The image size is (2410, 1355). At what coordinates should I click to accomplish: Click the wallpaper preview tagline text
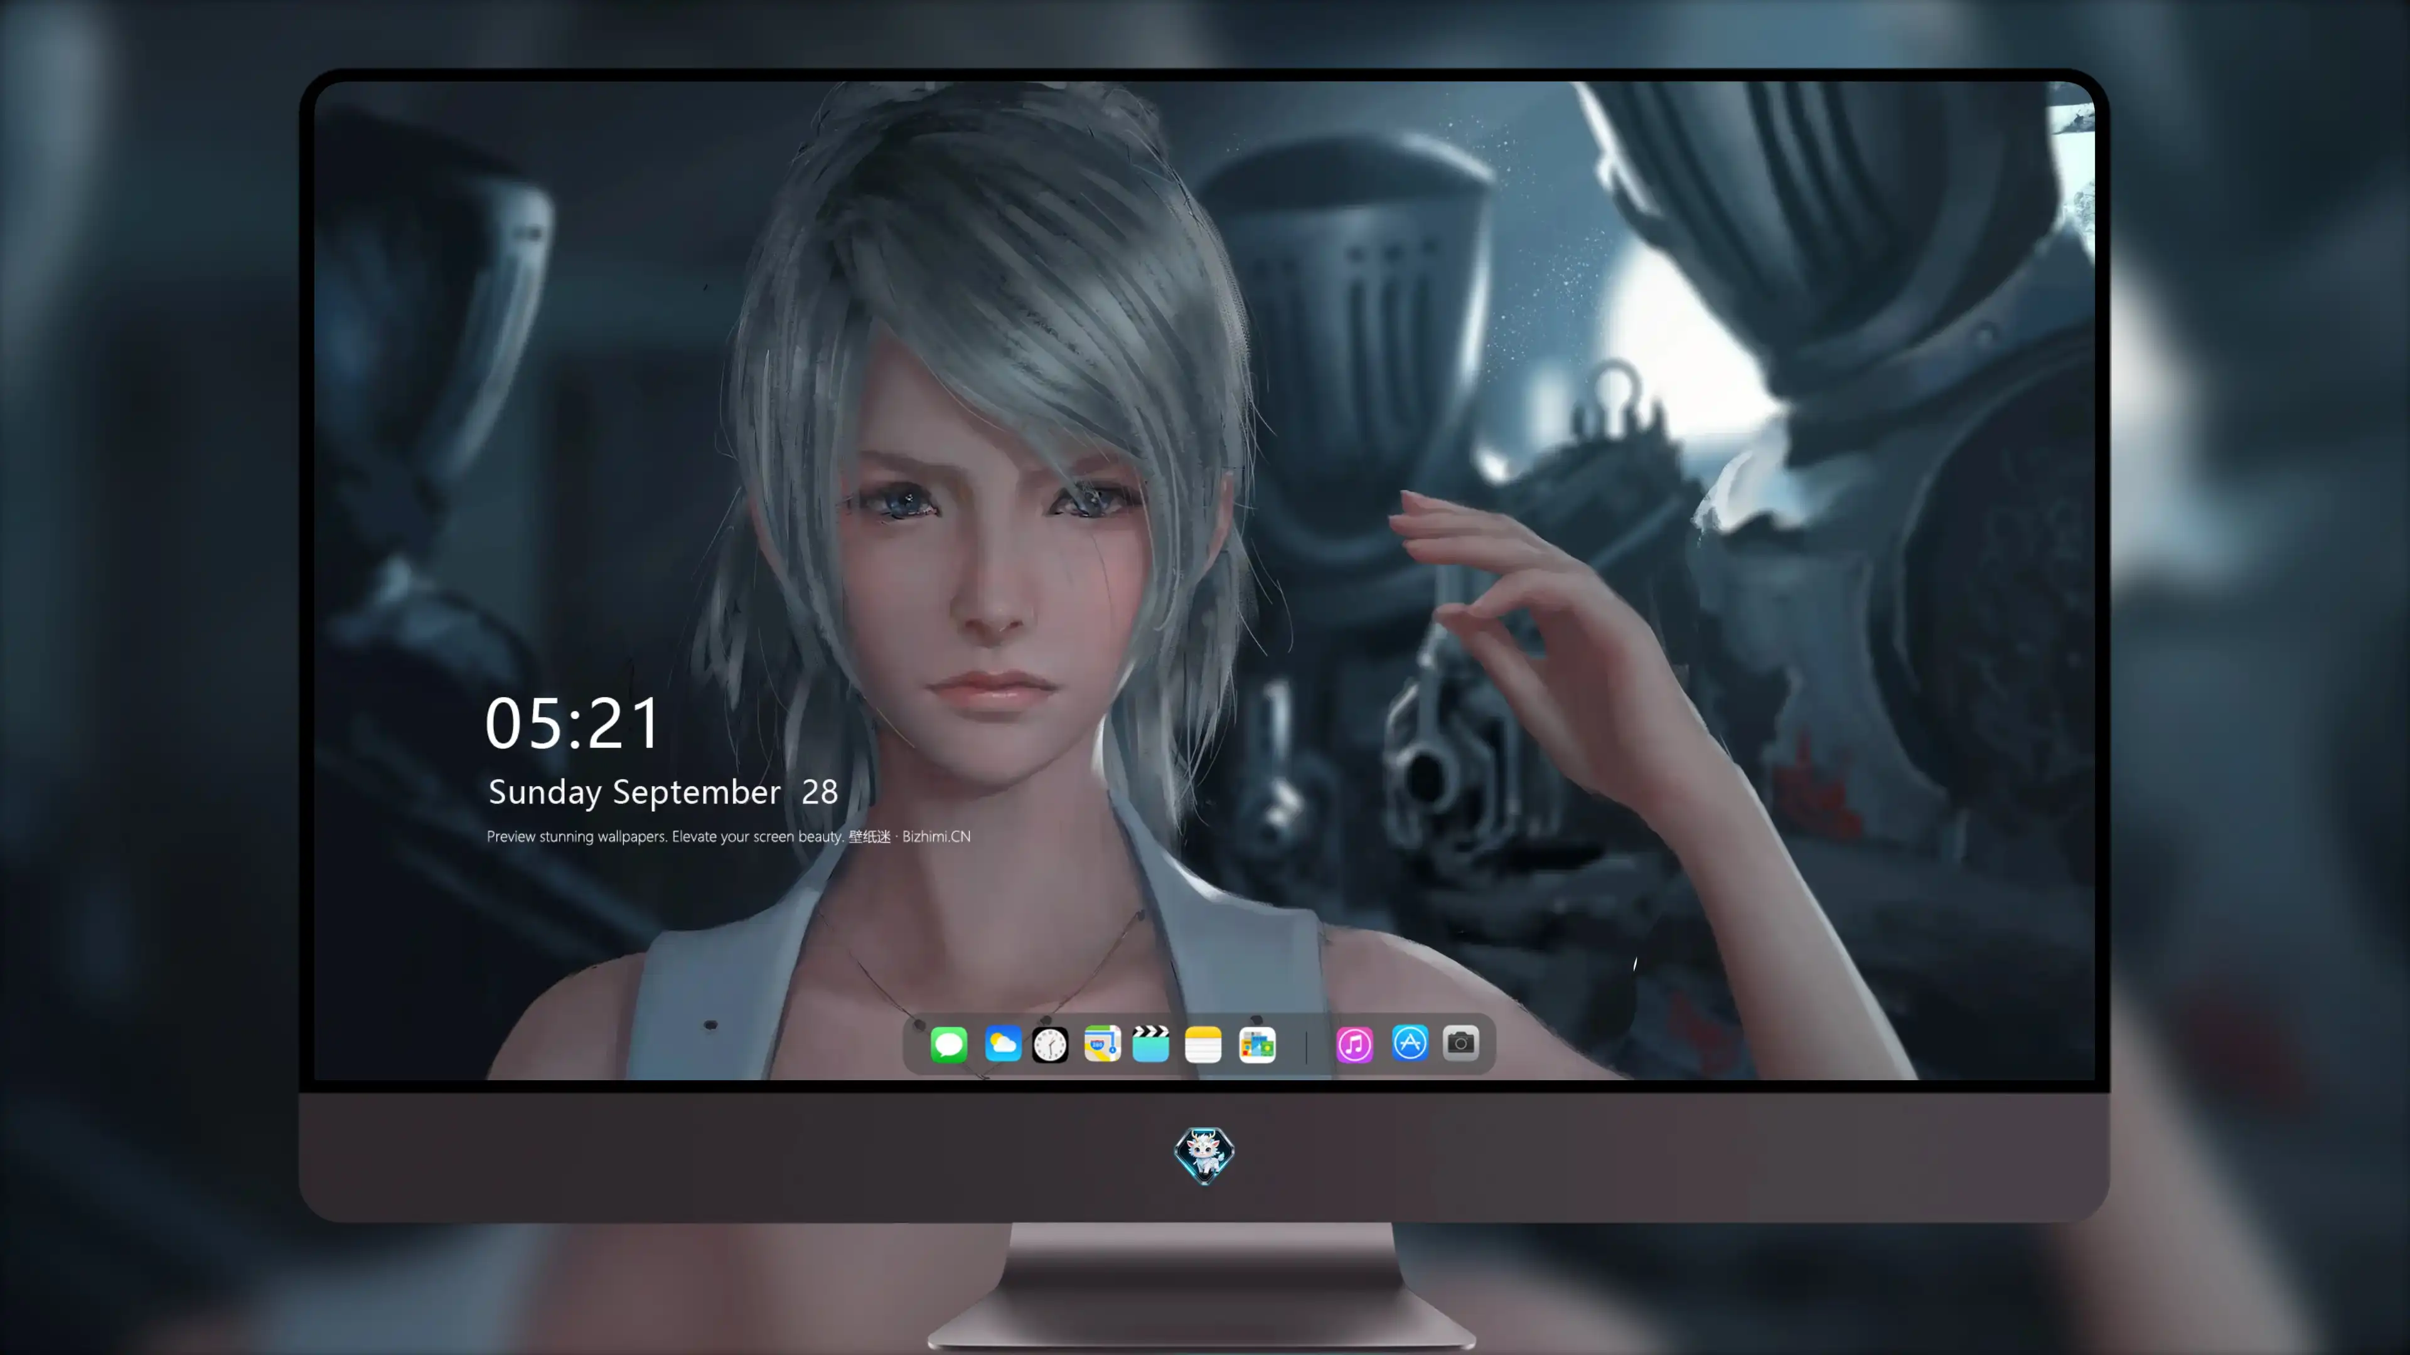[x=665, y=836]
